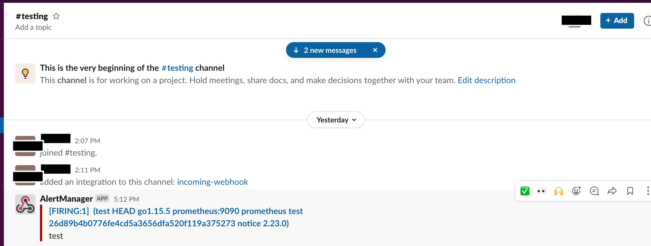Viewport: 651px width, 246px height.
Task: Click Add a topic field
Action: 33,27
